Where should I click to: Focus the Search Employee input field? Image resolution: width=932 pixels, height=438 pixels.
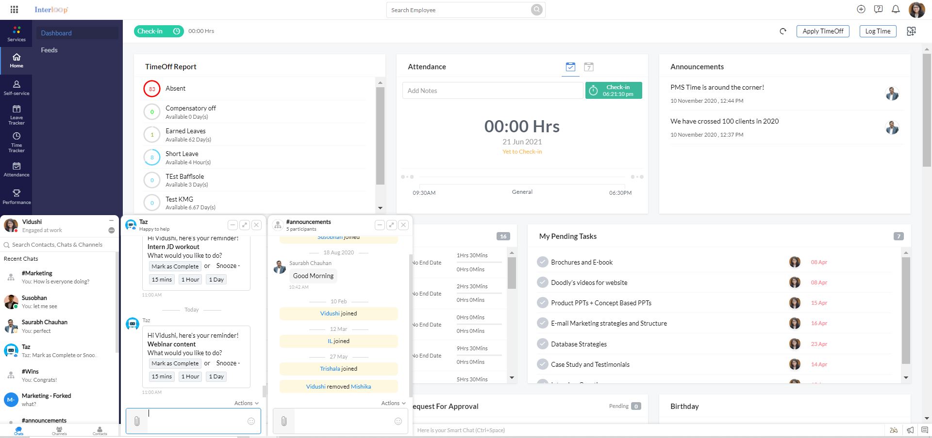(459, 10)
